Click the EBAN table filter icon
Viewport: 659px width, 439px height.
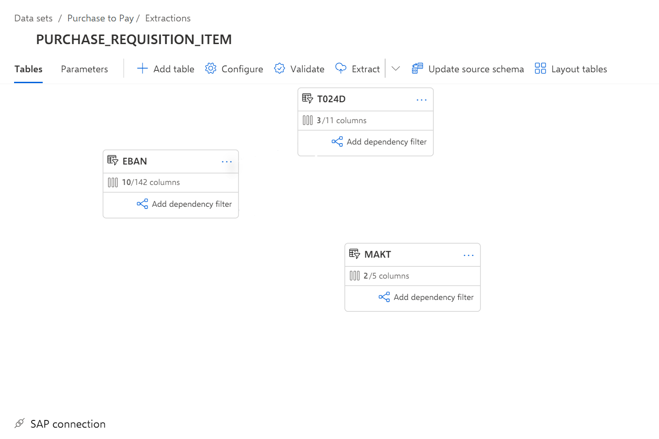pyautogui.click(x=113, y=160)
